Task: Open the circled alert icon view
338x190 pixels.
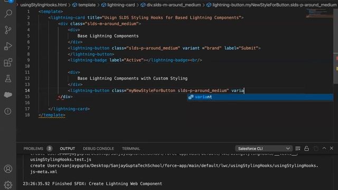Action: pos(8,111)
